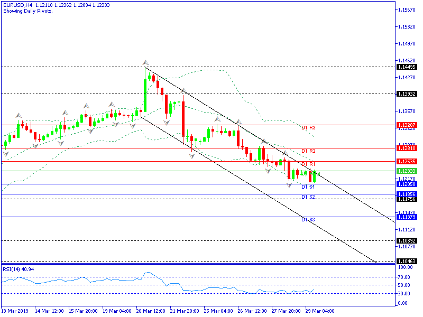Image resolution: width=423 pixels, height=317 pixels.
Task: Click the EURUSD,H4 chart title text
Action: [x=17, y=5]
